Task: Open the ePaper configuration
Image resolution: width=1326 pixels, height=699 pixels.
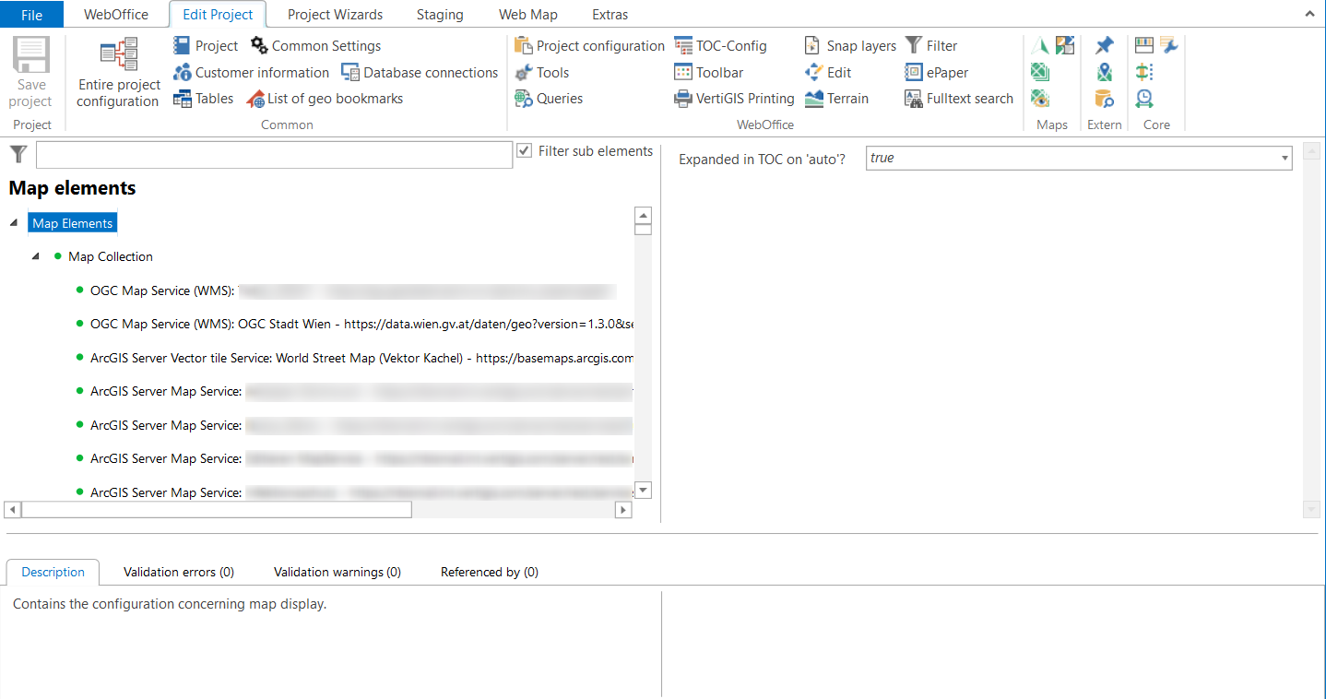Action: [945, 72]
